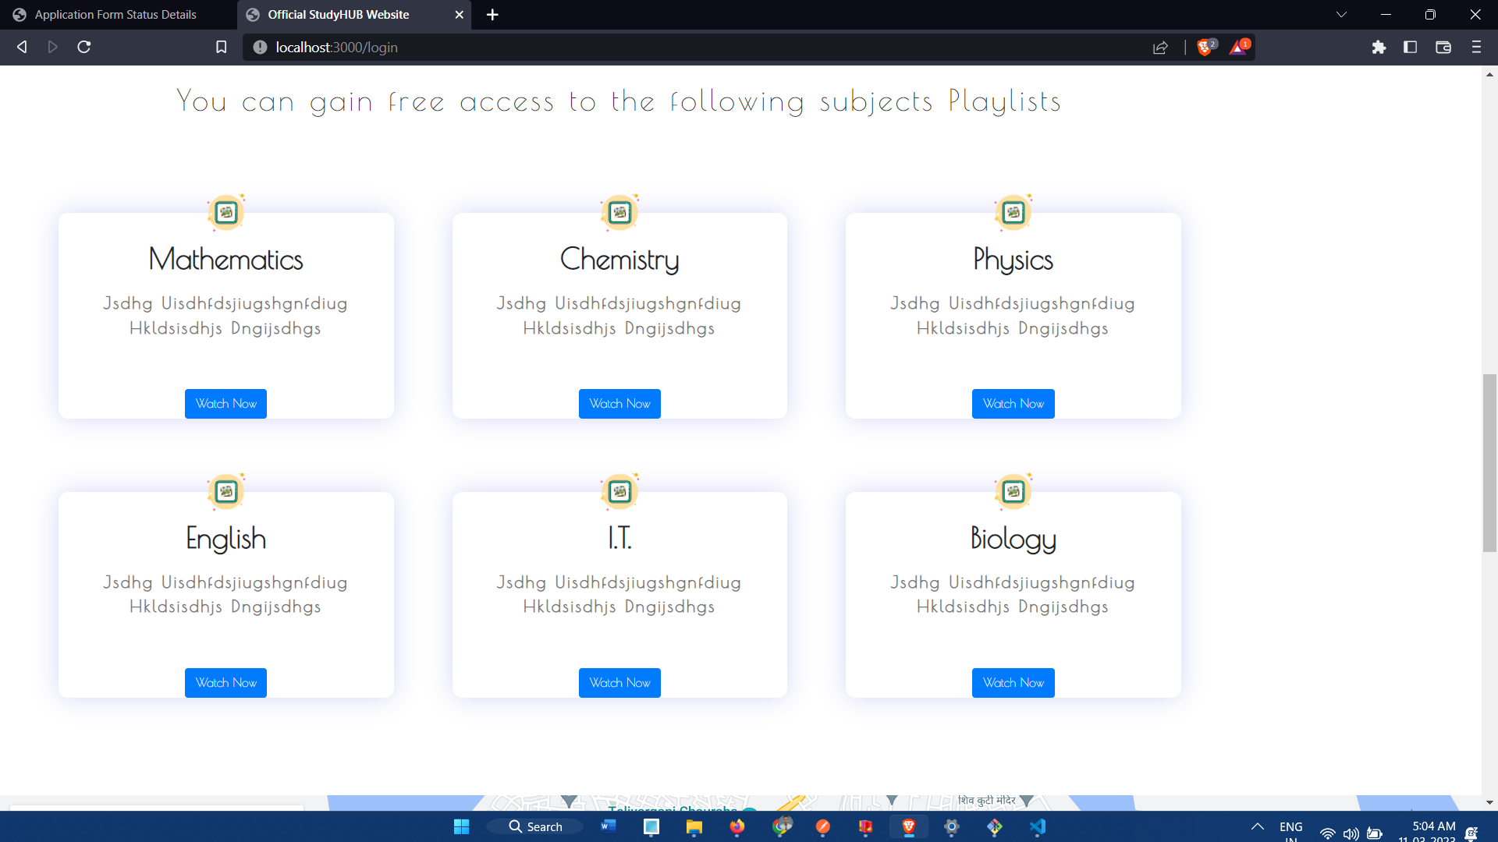
Task: Click Watch Now under Biology
Action: point(1012,682)
